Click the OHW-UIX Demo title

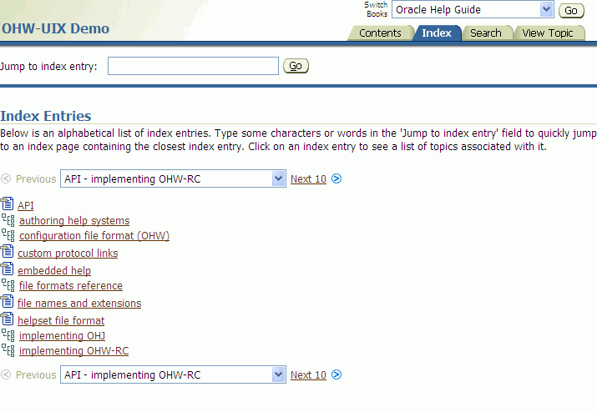(56, 28)
